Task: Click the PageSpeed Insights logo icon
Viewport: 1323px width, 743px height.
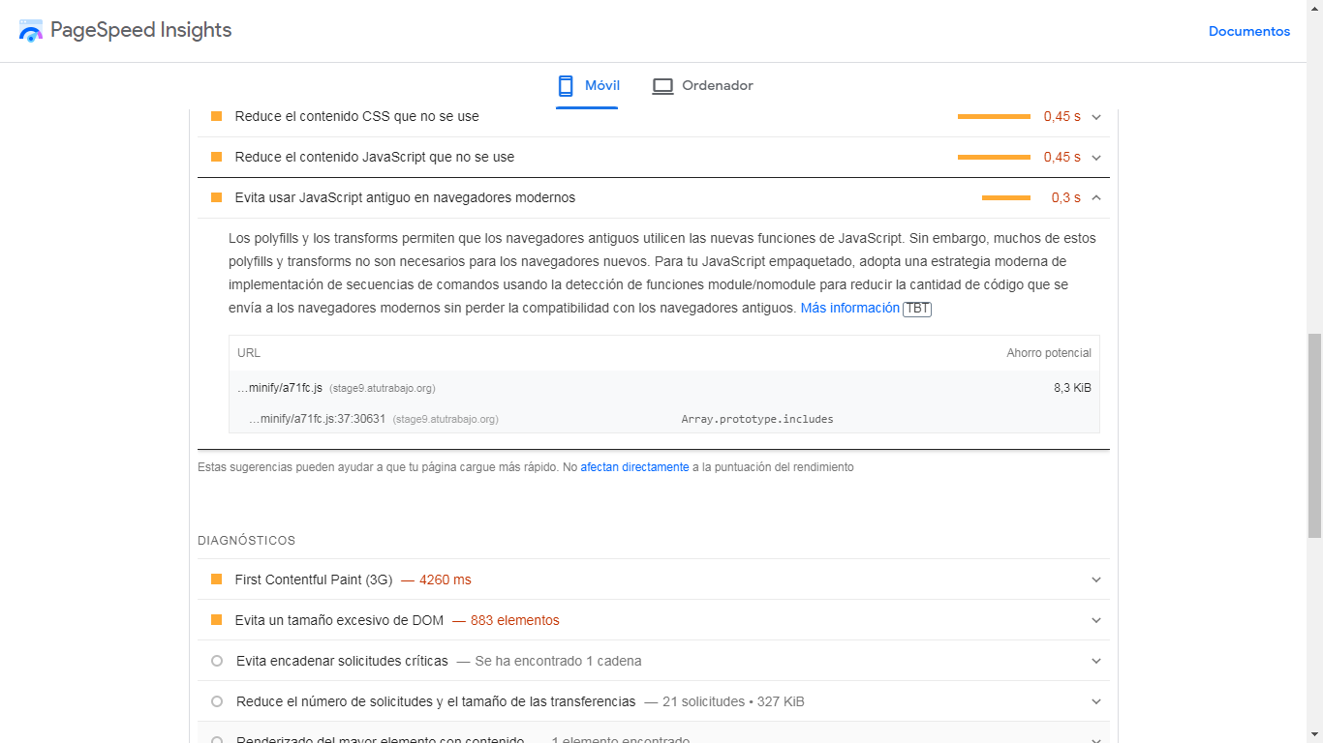Action: (31, 31)
